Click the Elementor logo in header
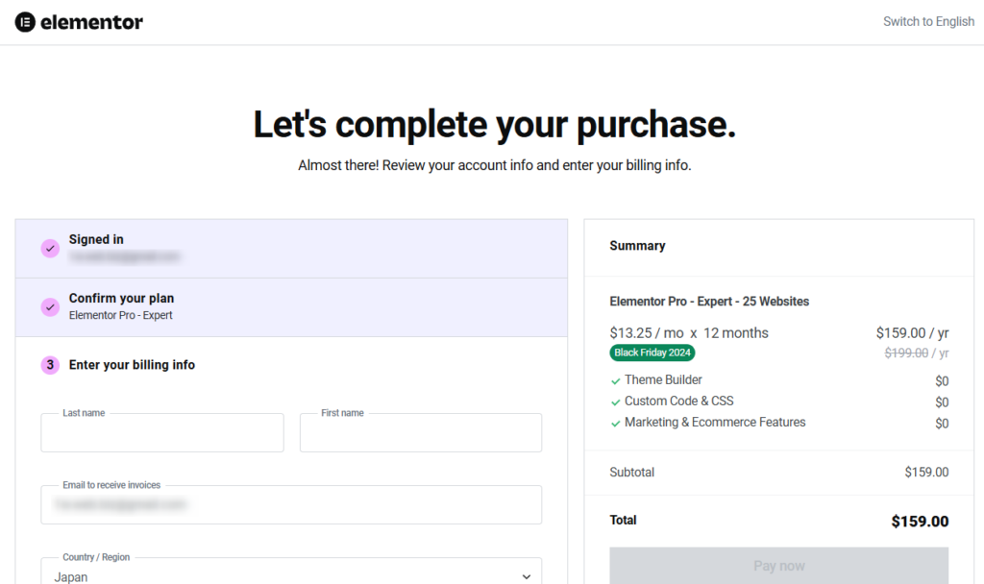Viewport: 984px width, 584px height. 79,22
